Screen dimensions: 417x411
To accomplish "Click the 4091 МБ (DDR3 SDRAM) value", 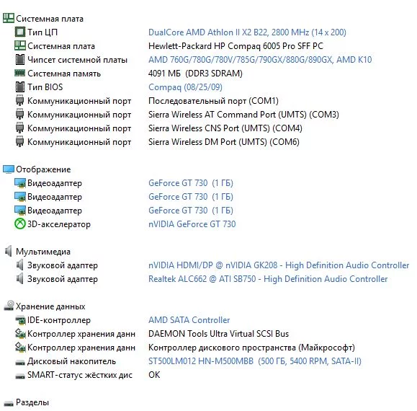I will [x=195, y=74].
